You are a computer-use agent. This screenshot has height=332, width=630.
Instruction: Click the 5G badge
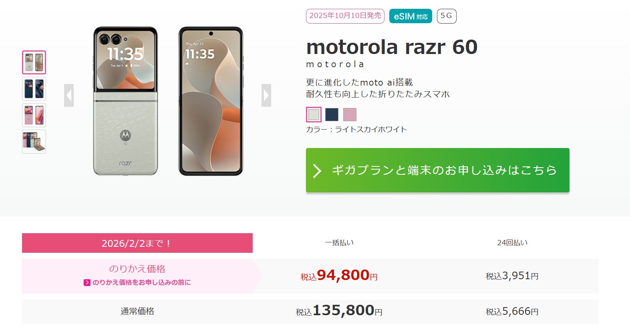pyautogui.click(x=446, y=16)
